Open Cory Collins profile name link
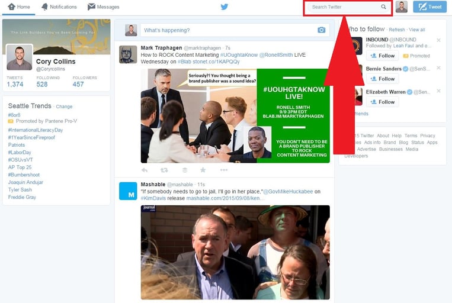The image size is (452, 303). click(56, 62)
